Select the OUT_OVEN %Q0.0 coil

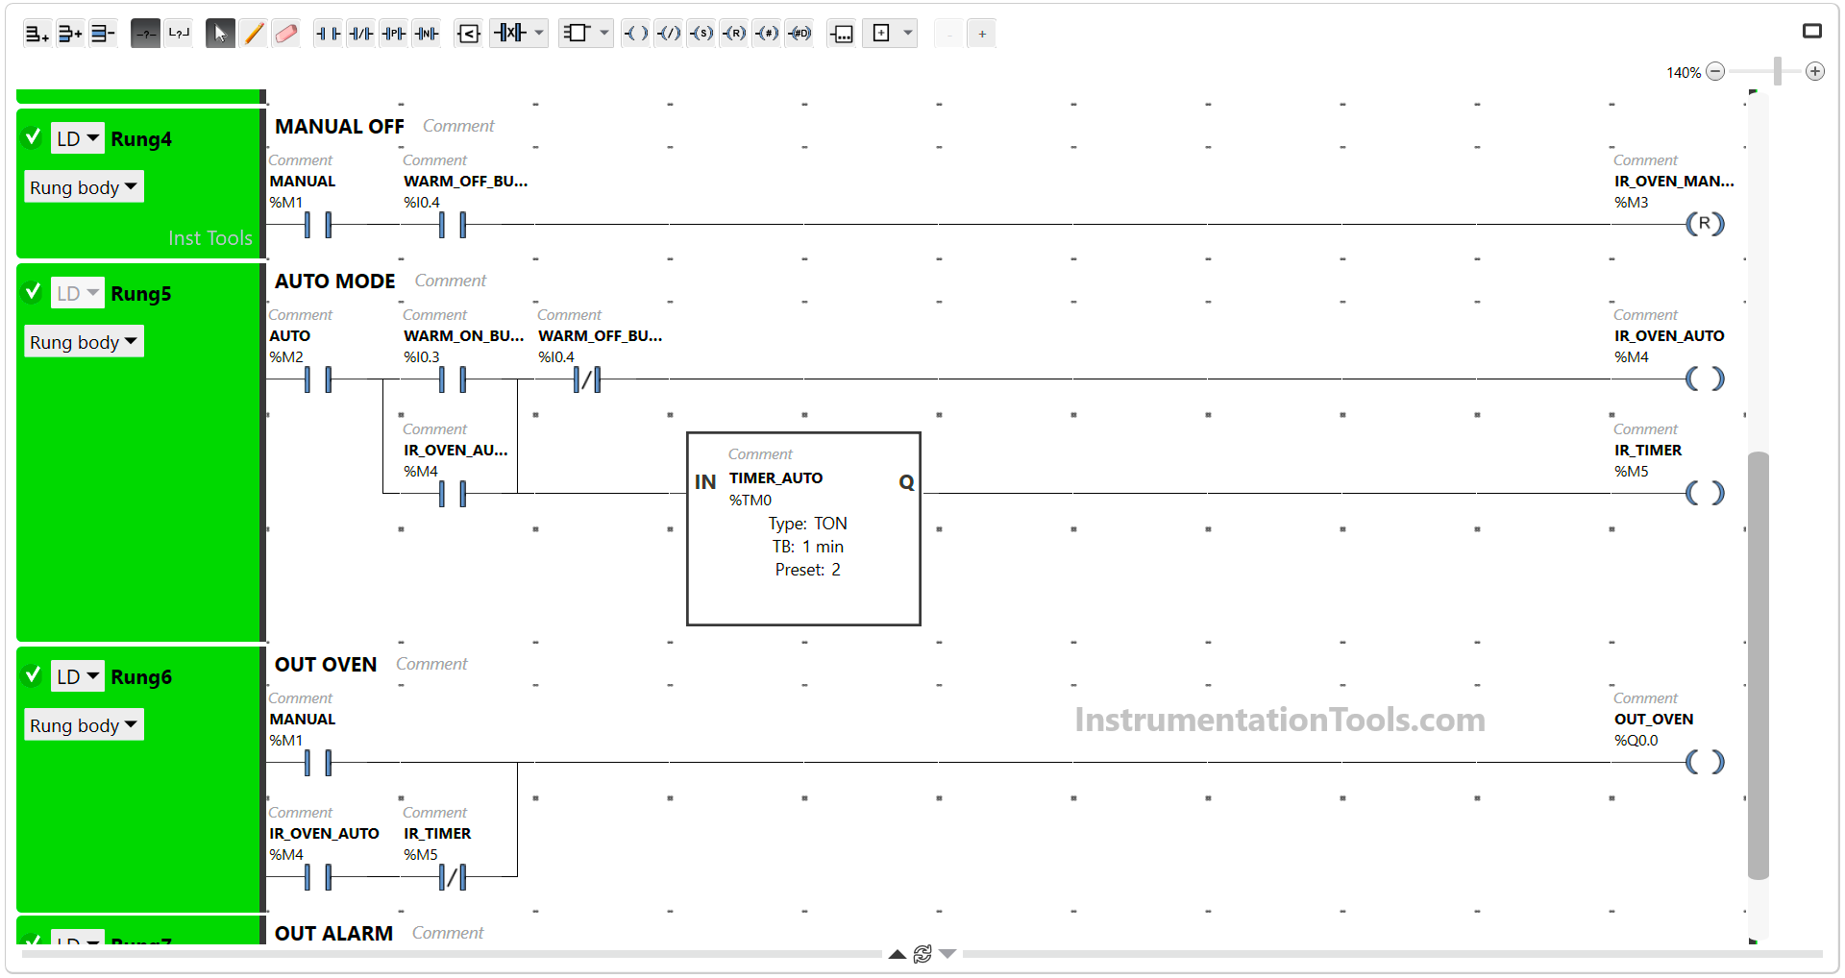(1706, 762)
